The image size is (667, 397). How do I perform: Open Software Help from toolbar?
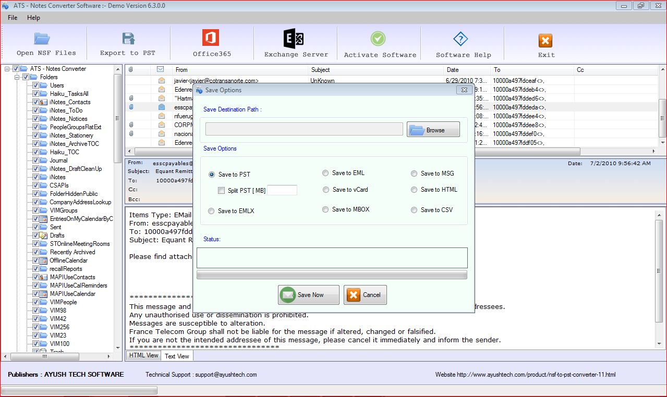tap(460, 39)
